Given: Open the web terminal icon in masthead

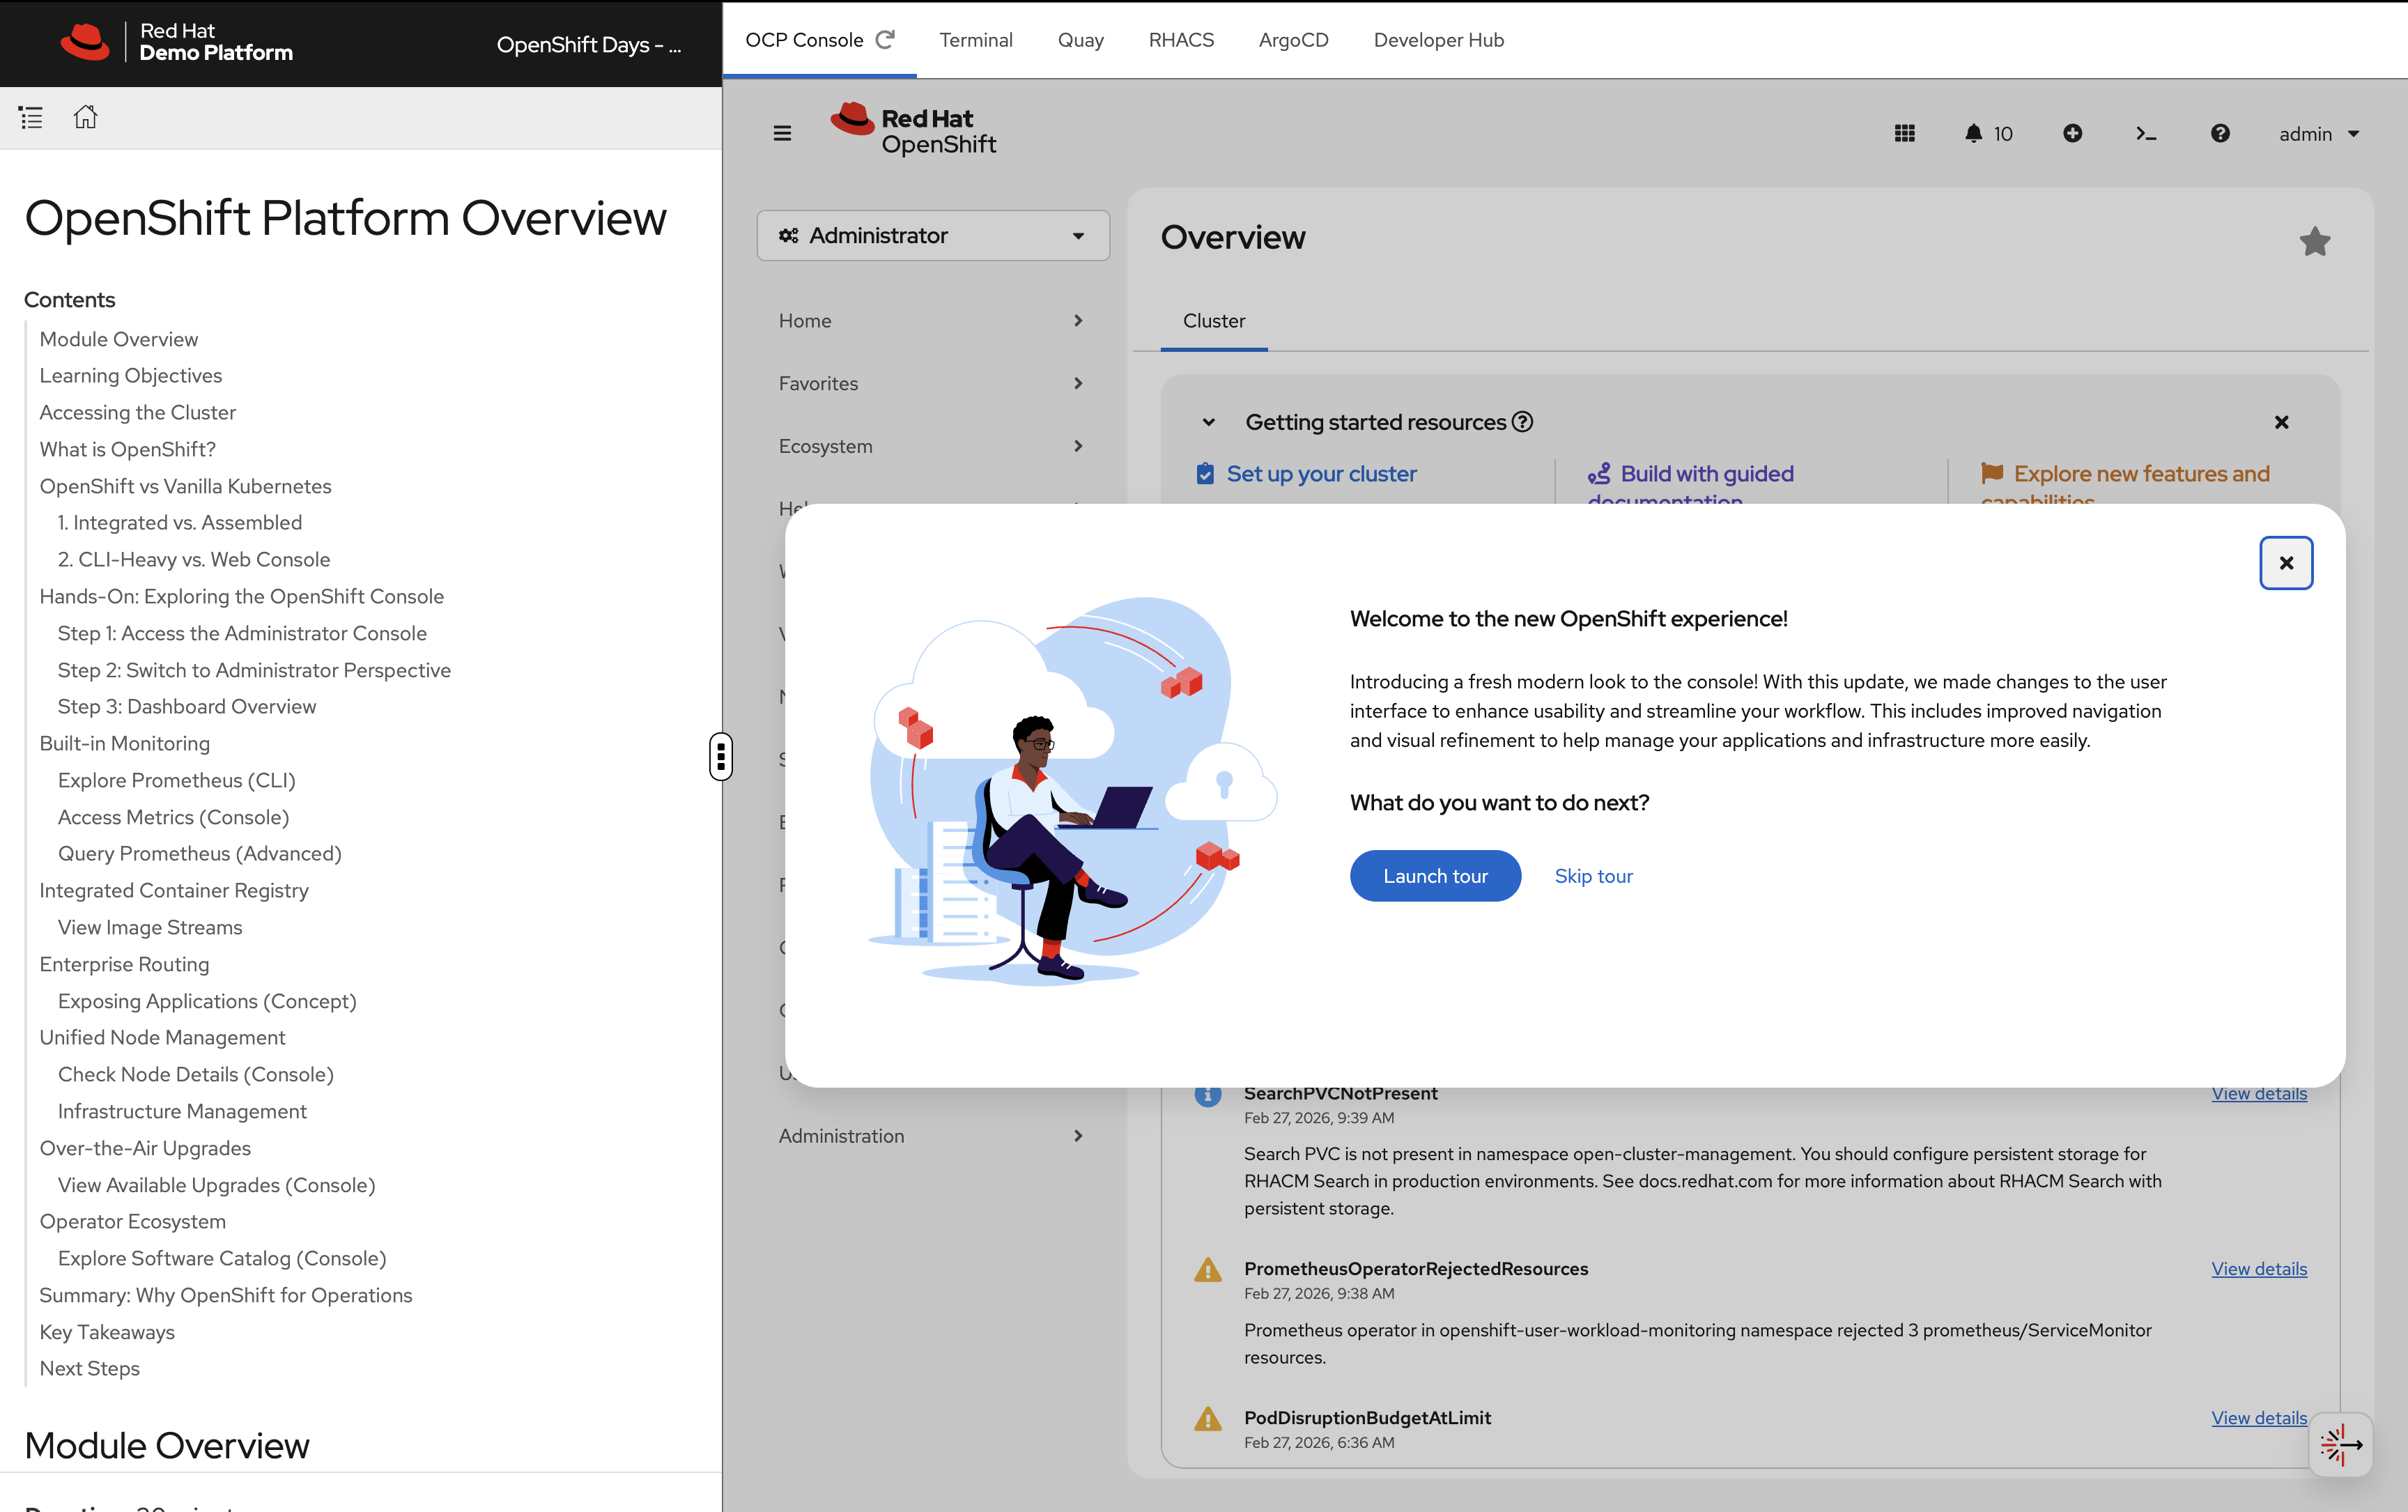Looking at the screenshot, I should point(2146,133).
